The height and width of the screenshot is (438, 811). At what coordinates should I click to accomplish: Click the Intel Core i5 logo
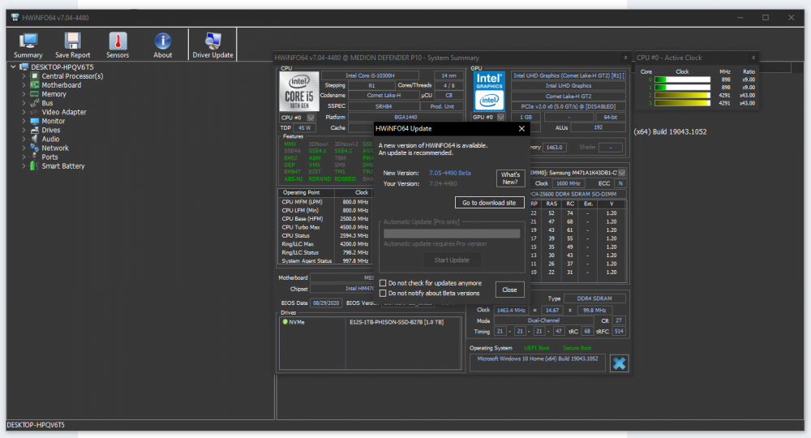[x=298, y=91]
